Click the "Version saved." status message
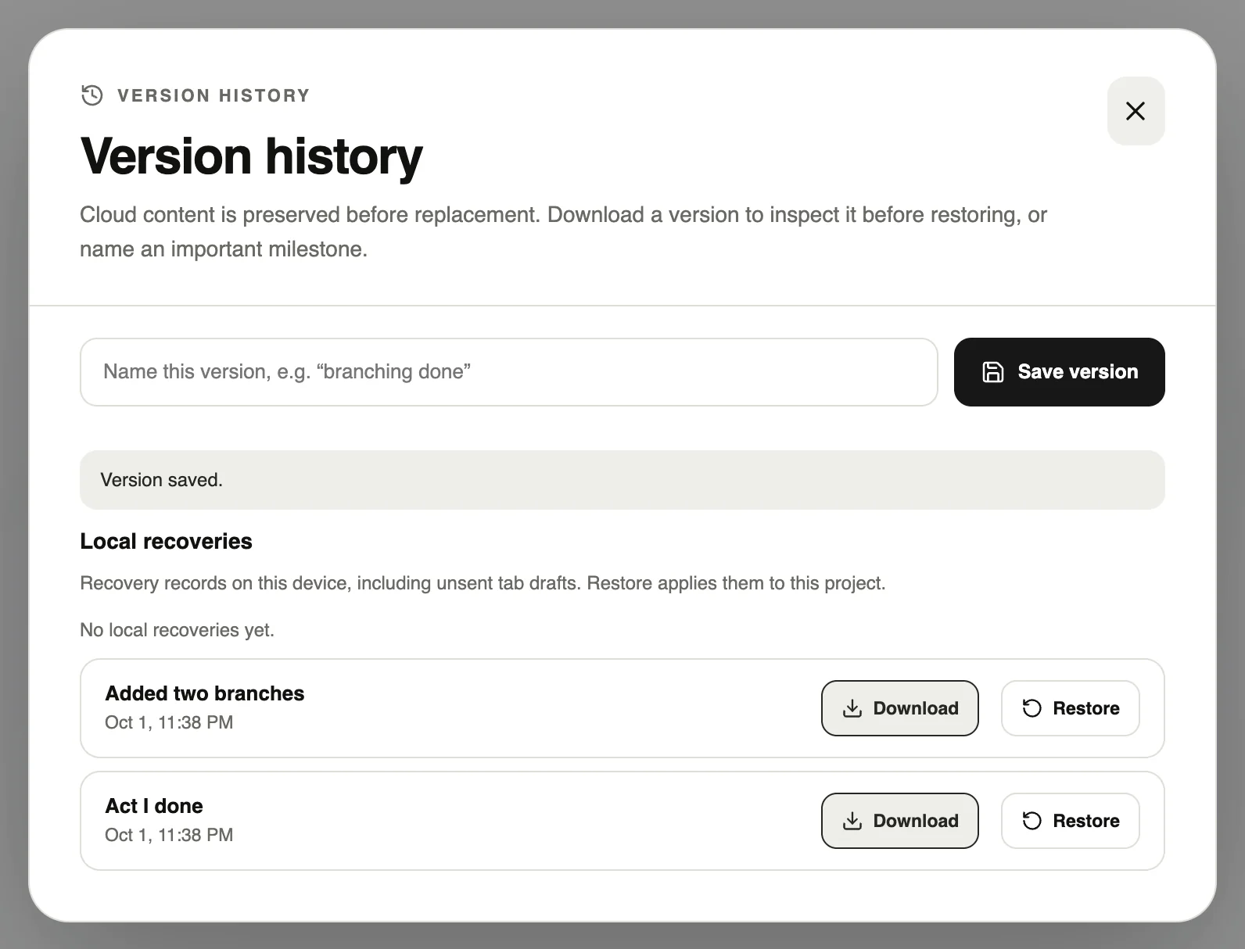 622,480
